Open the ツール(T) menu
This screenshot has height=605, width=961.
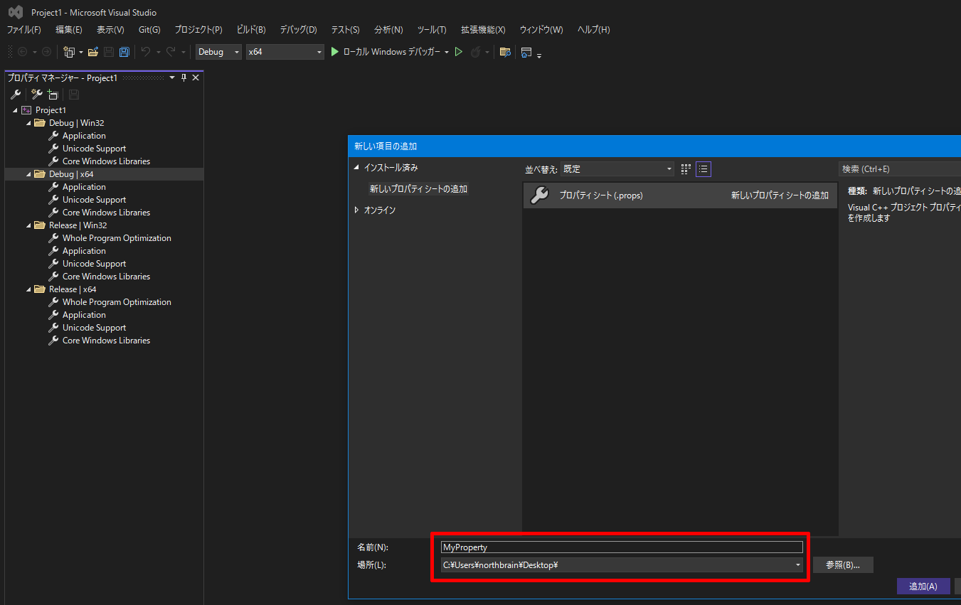click(432, 30)
